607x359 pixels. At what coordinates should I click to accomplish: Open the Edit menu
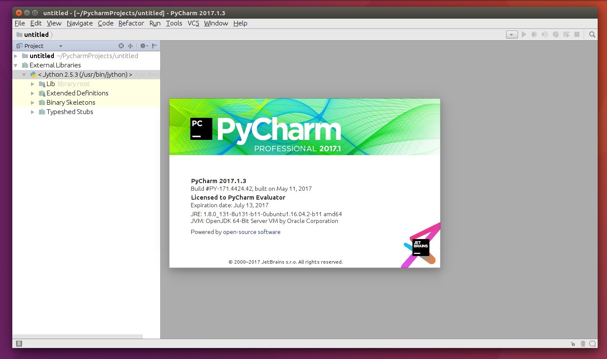click(36, 23)
